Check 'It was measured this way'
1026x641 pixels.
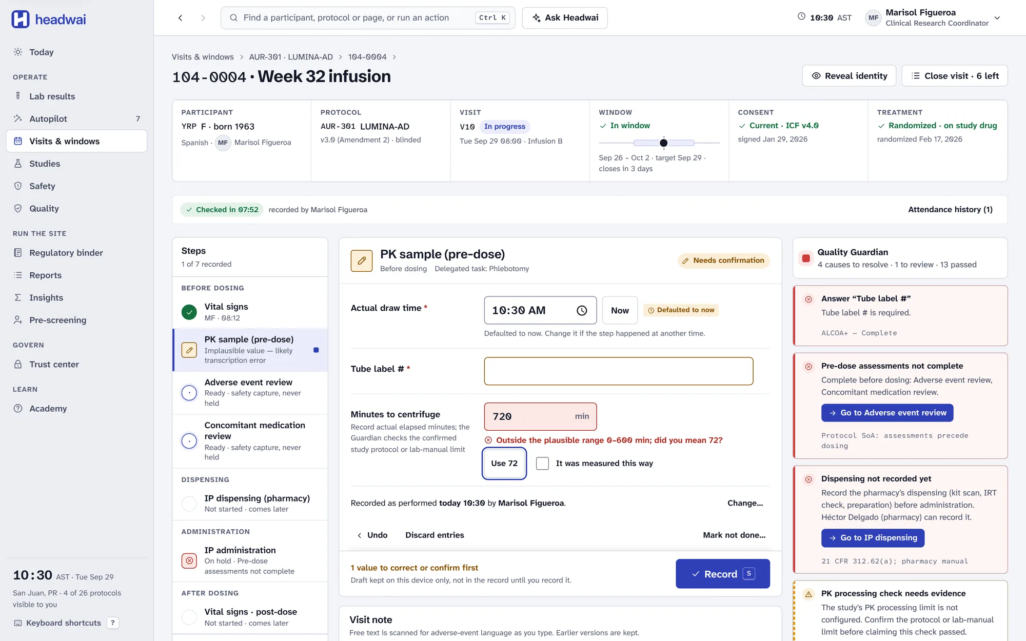(542, 464)
